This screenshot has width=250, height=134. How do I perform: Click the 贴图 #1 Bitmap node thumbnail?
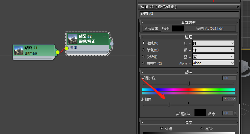click(x=19, y=50)
